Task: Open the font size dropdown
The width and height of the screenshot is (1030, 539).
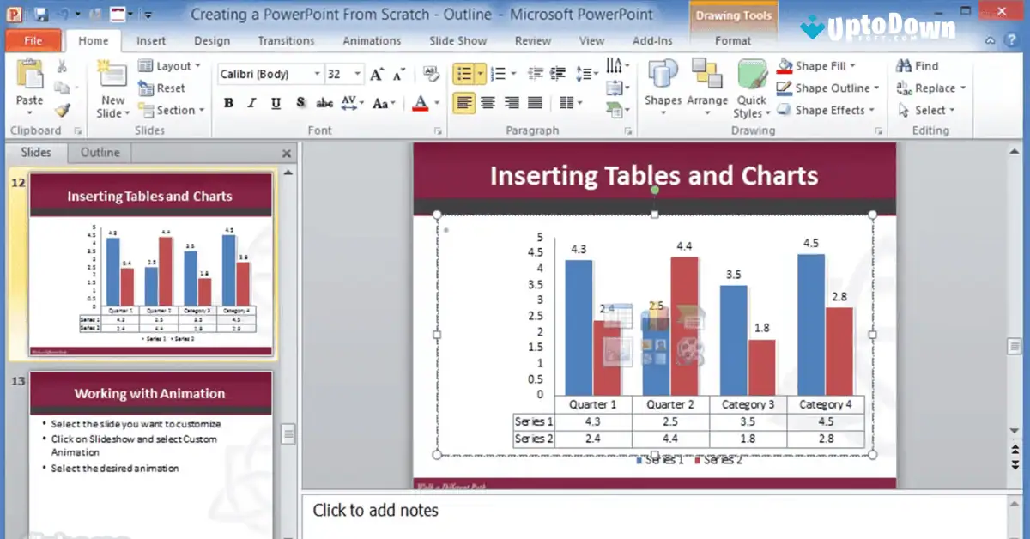Action: click(x=355, y=74)
